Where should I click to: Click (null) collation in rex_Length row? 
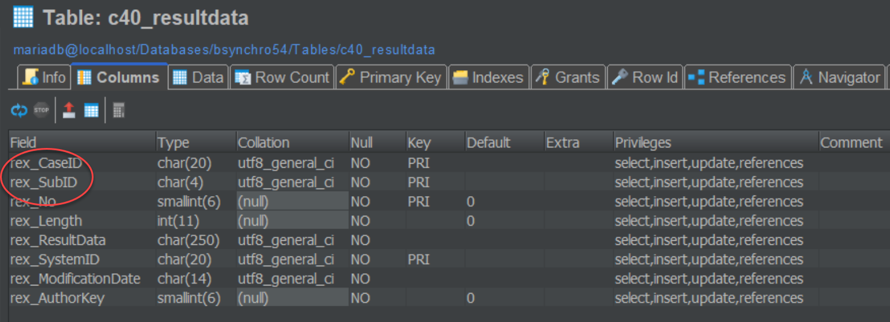click(x=292, y=221)
